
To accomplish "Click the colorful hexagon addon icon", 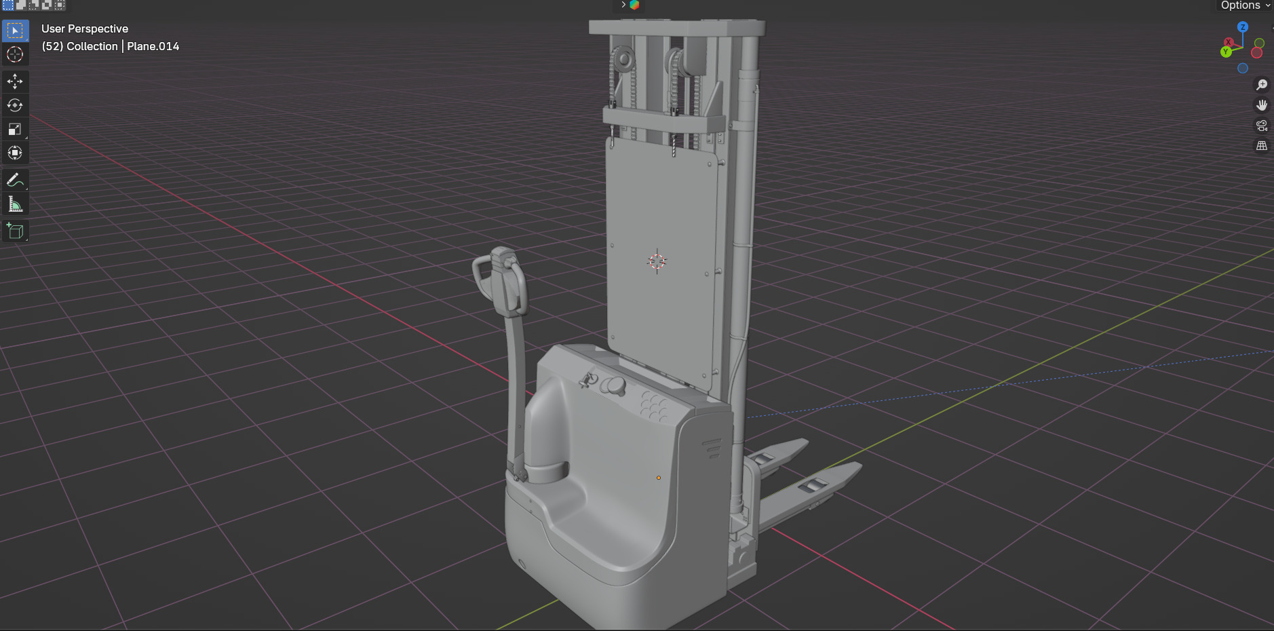I will click(635, 5).
